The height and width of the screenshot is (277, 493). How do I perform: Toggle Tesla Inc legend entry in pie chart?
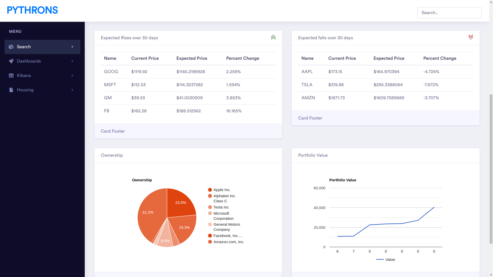(221, 207)
